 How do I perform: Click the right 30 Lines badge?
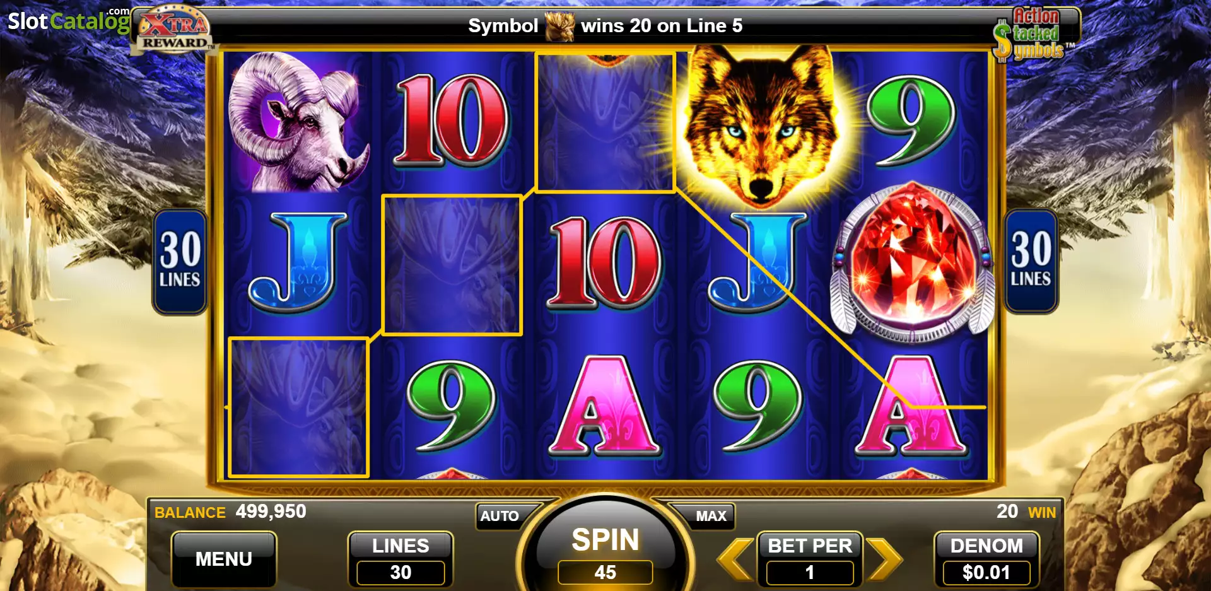click(x=1031, y=261)
